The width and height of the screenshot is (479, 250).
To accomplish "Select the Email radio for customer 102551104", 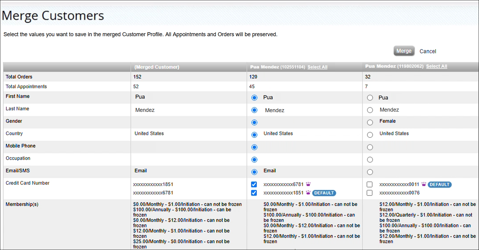I will (254, 172).
